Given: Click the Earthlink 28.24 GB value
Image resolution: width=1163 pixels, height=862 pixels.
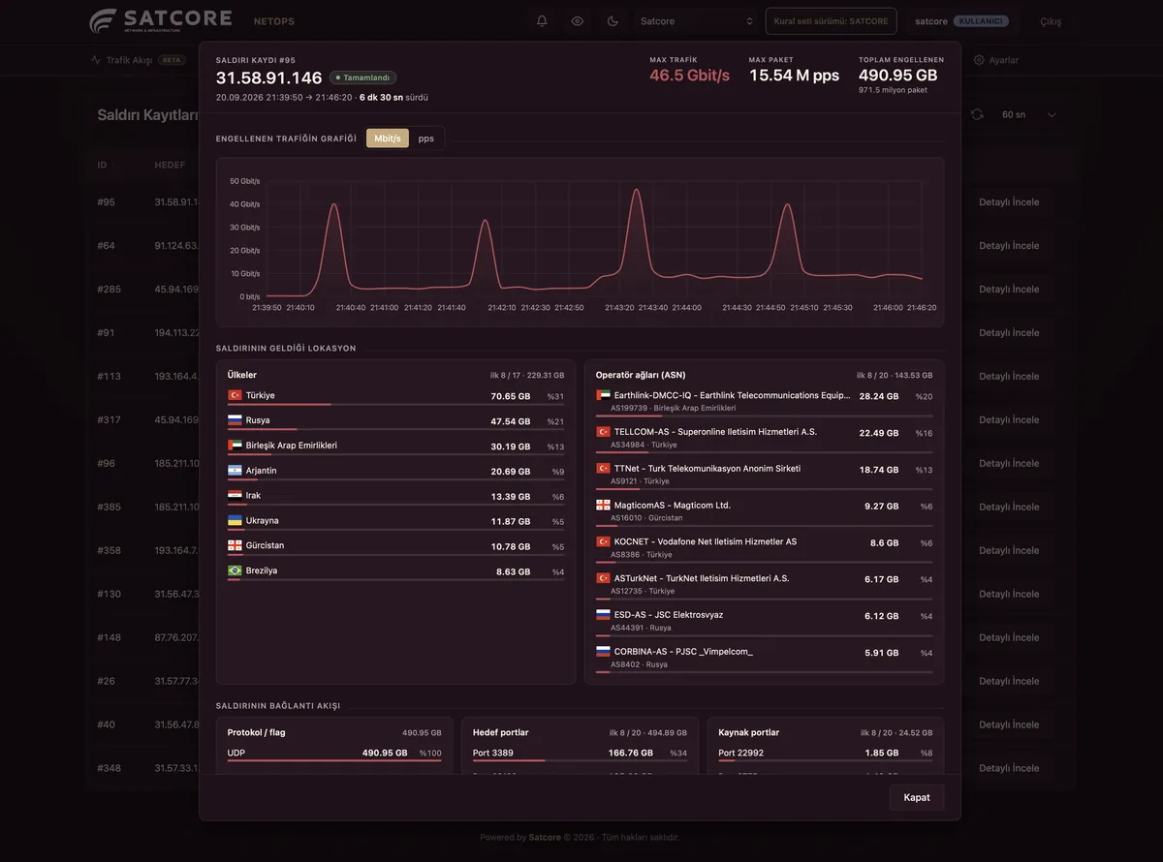Looking at the screenshot, I should [x=878, y=396].
